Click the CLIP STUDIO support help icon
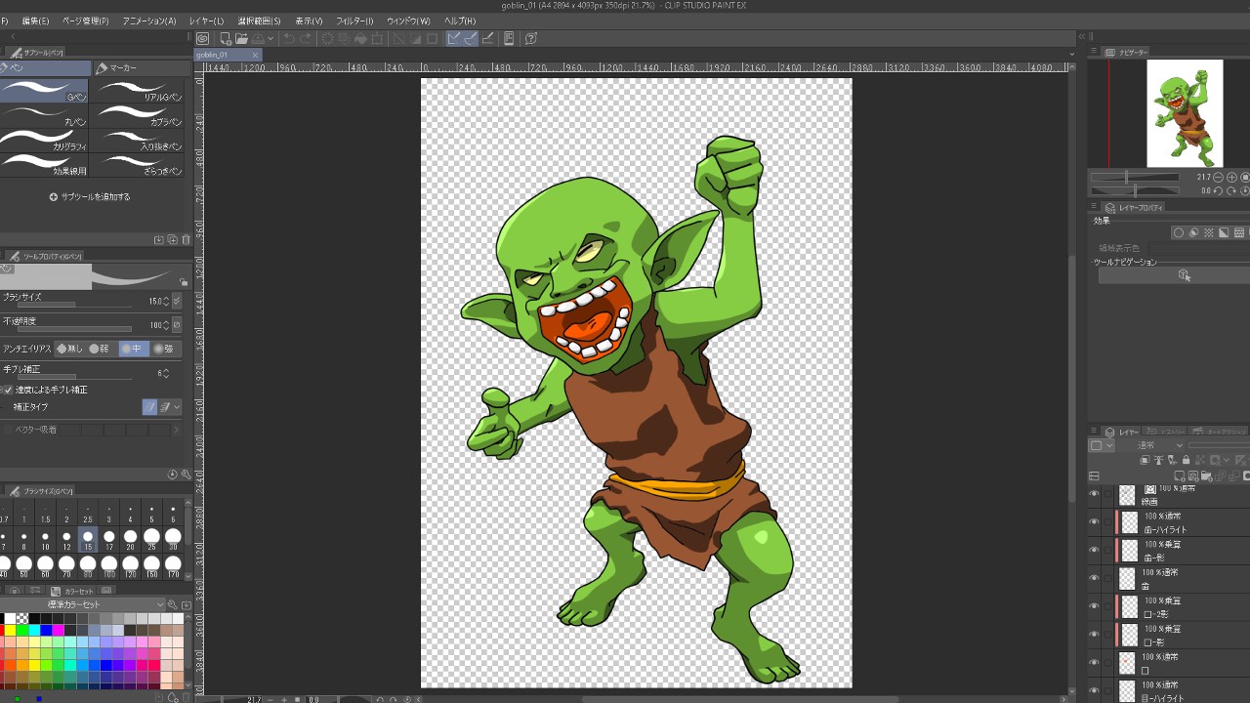Viewport: 1250px width, 703px height. pos(531,38)
